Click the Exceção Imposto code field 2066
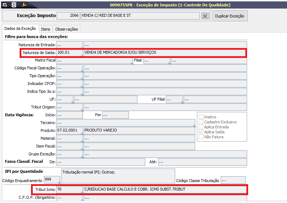This screenshot has height=203, width=287. [68, 16]
